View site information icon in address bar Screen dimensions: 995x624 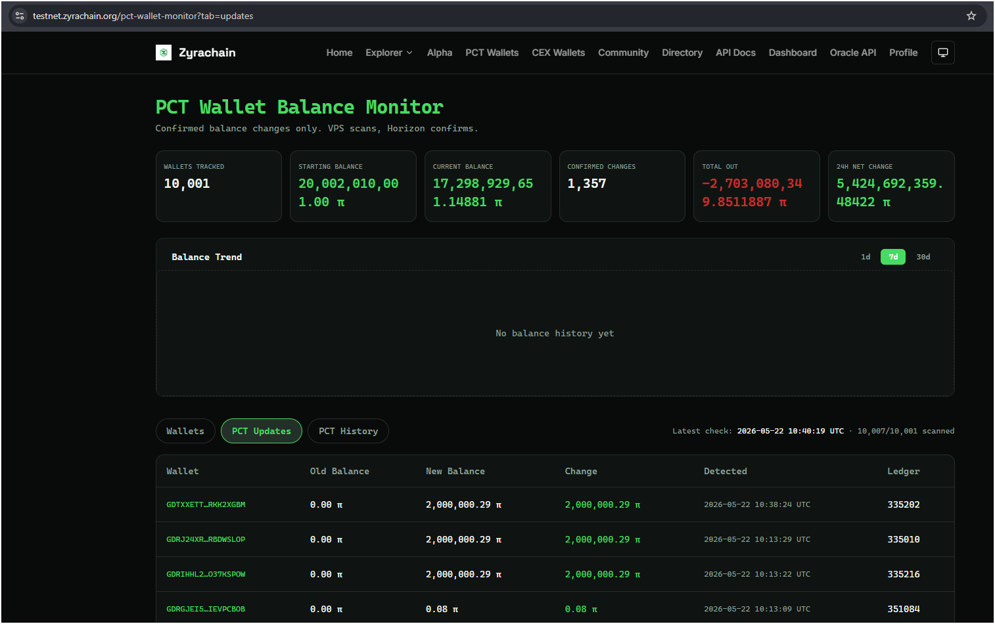(20, 16)
